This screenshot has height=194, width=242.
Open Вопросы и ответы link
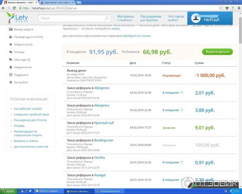coord(26,141)
